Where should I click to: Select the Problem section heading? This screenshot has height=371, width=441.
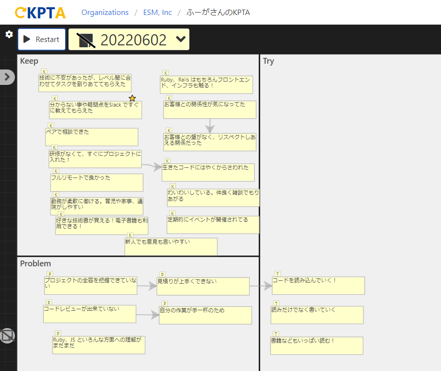(36, 263)
